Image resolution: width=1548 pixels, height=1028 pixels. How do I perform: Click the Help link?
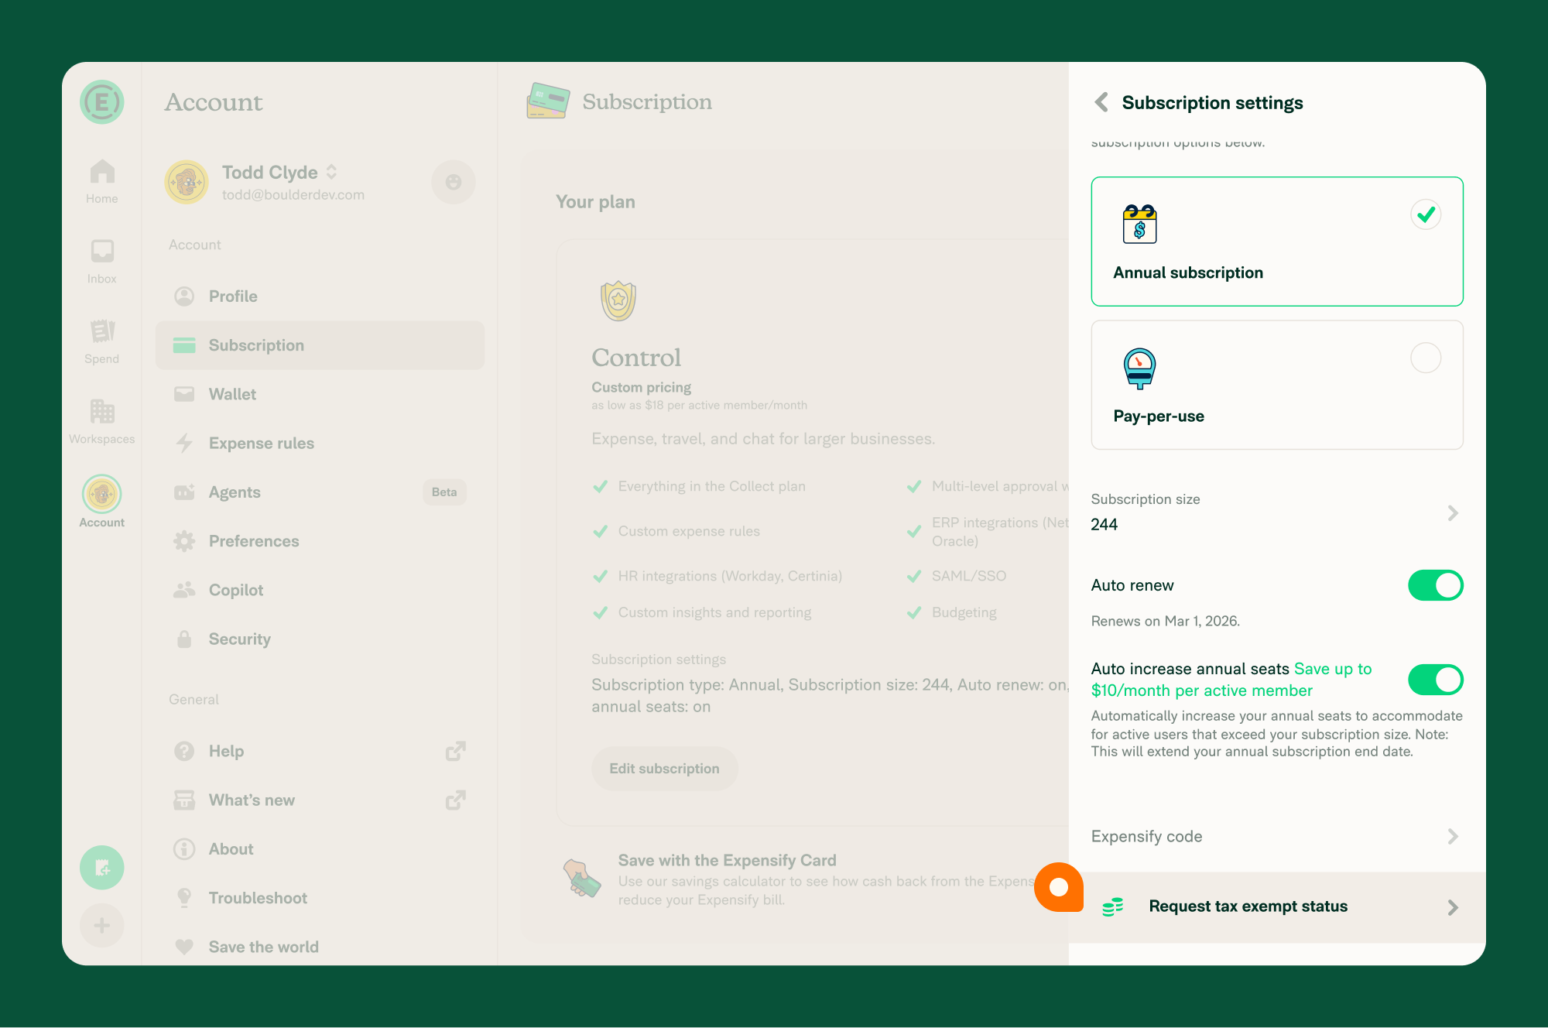click(x=320, y=751)
